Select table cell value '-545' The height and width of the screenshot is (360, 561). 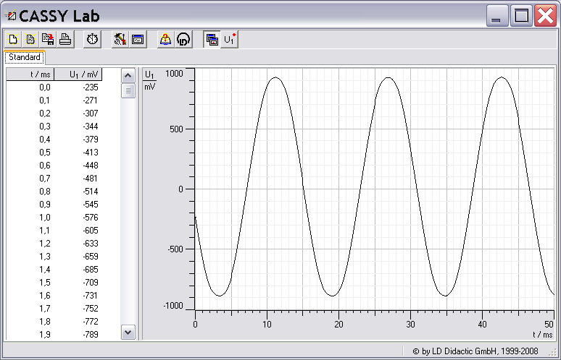tap(90, 205)
